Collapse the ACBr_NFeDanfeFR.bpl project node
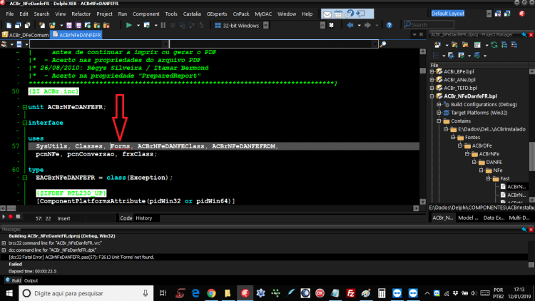Image resolution: width=535 pixels, height=301 pixels. point(432,96)
